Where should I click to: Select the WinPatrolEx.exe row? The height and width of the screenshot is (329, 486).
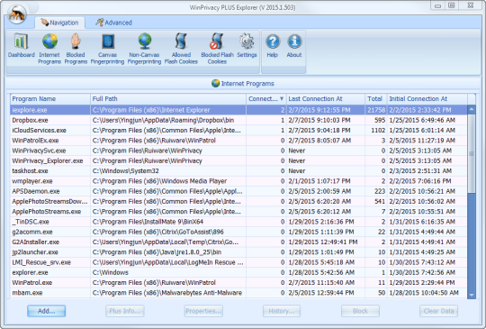point(238,141)
